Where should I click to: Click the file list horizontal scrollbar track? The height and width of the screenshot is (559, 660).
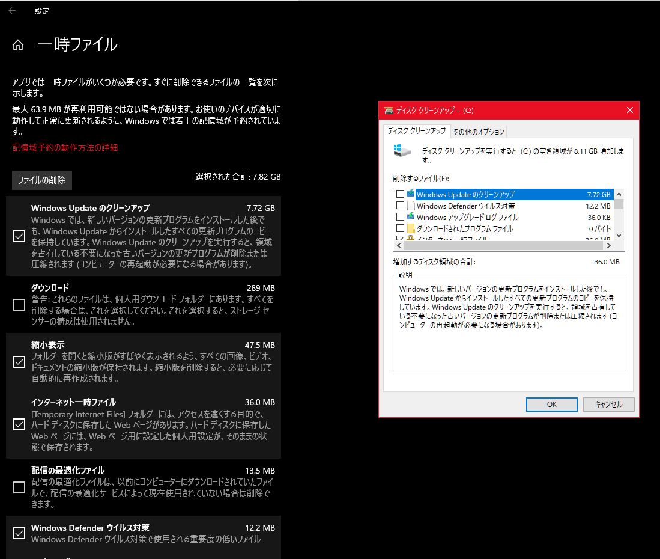pos(503,246)
